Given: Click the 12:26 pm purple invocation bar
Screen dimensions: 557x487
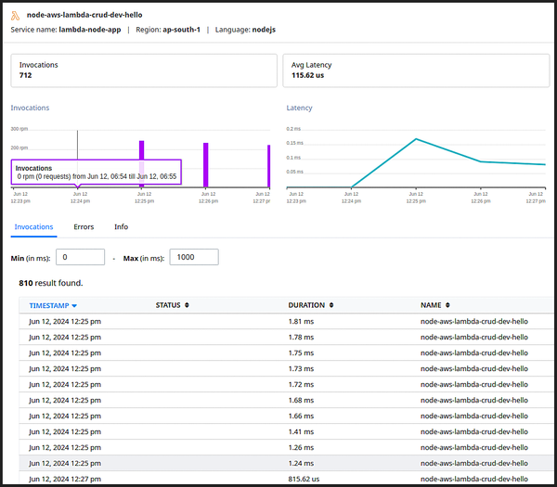Looking at the screenshot, I should [x=206, y=165].
